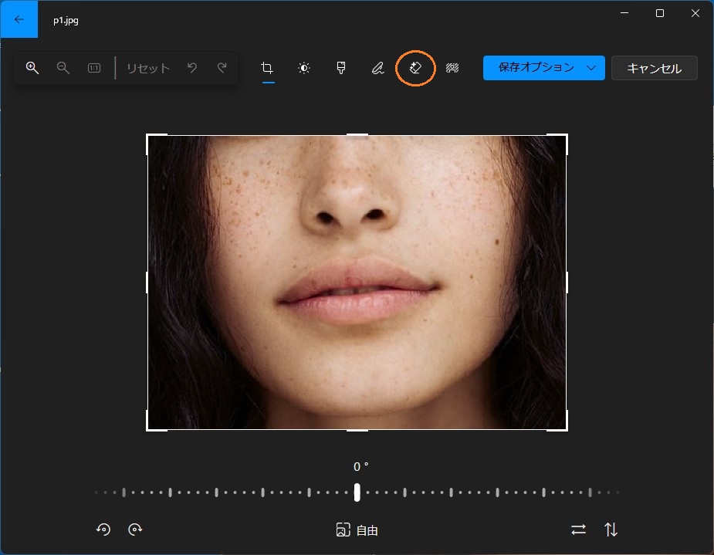
Task: Close the photo editor window
Action: (x=695, y=13)
